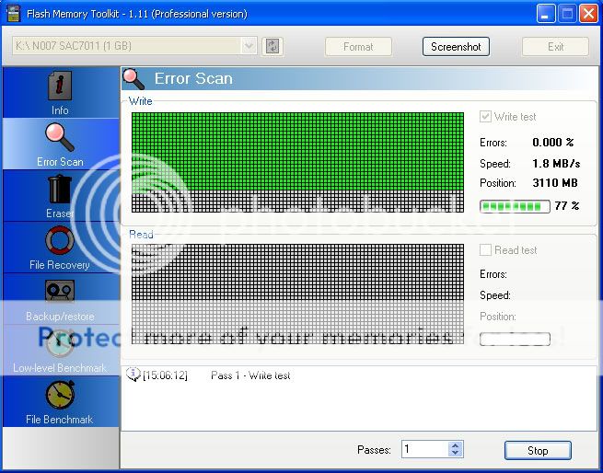Expand the K:\ N007 SAC7011 drive dropdown
The height and width of the screenshot is (473, 603).
pyautogui.click(x=249, y=46)
